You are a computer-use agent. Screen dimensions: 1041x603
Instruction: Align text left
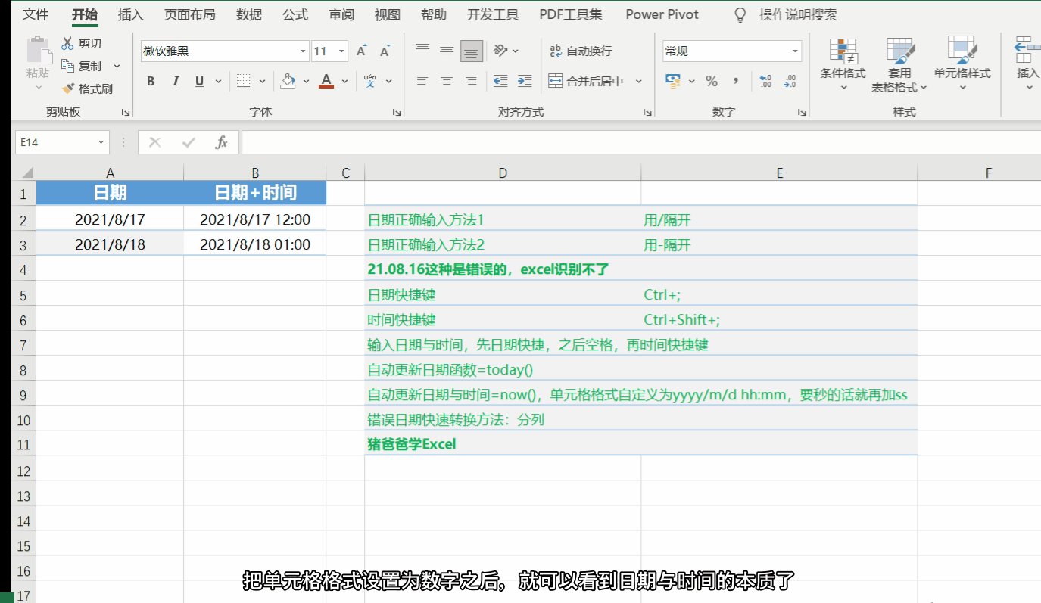422,81
